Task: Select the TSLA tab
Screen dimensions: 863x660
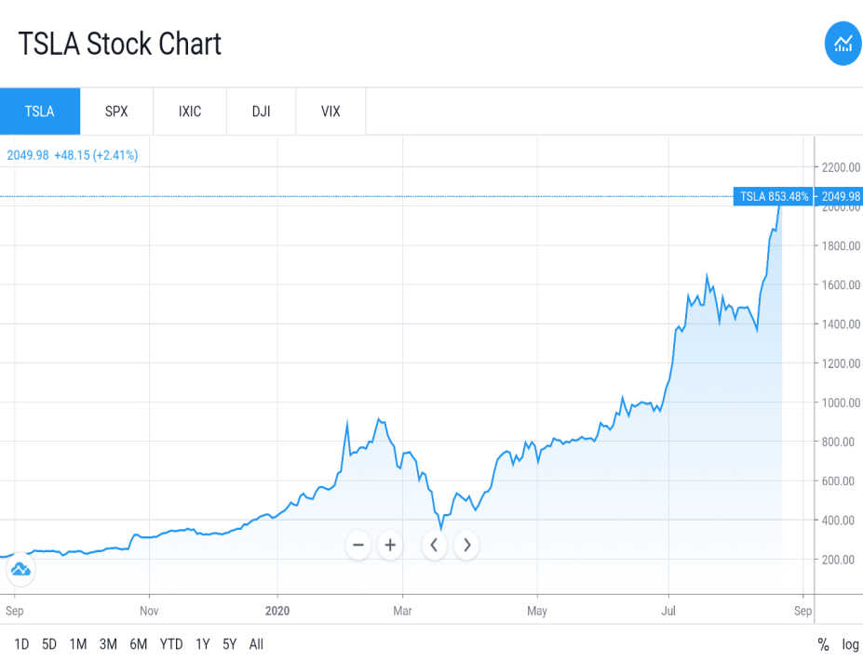Action: 40,112
